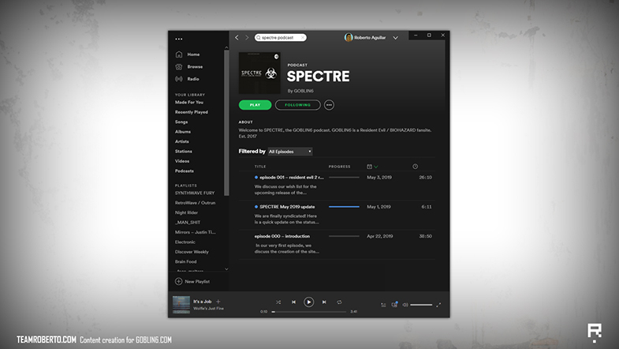619x349 pixels.
Task: Open the podcast more options circle button
Action: coord(329,105)
